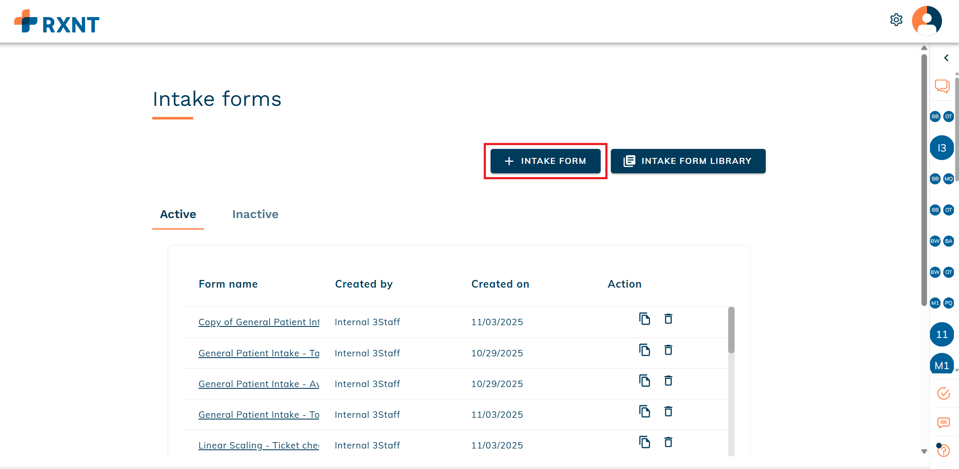The height and width of the screenshot is (469, 959).
Task: Open the settings gear icon
Action: tap(896, 20)
